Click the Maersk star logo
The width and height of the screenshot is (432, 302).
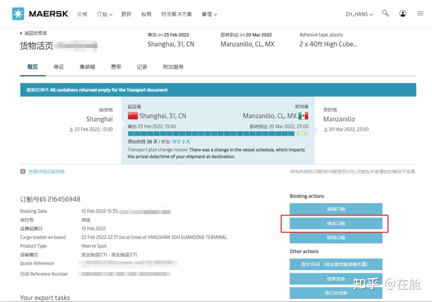[17, 13]
